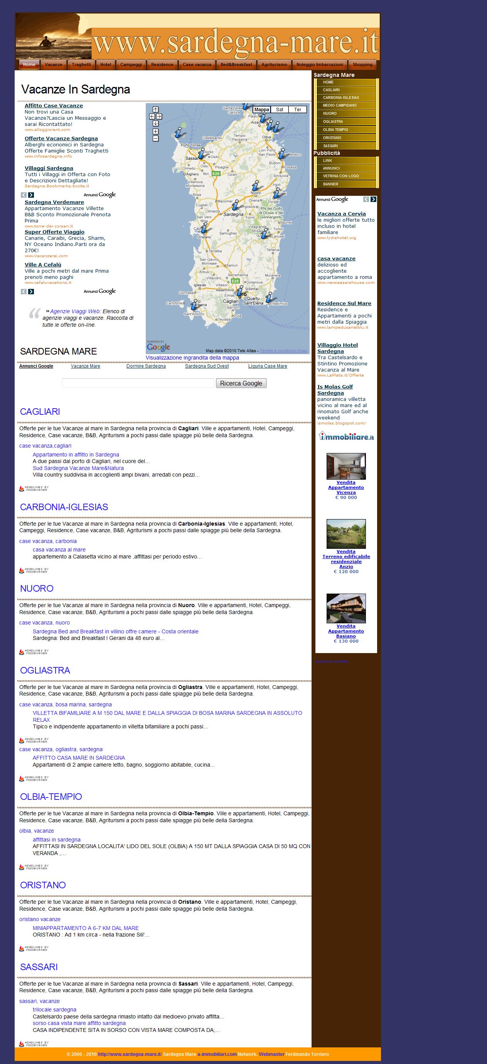Screen dimensions: 487x1064
Task: Click the Google search text field
Action: click(x=138, y=383)
